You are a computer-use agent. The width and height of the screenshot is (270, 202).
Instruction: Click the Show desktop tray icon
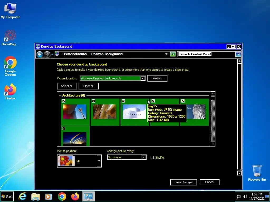(x=267, y=196)
